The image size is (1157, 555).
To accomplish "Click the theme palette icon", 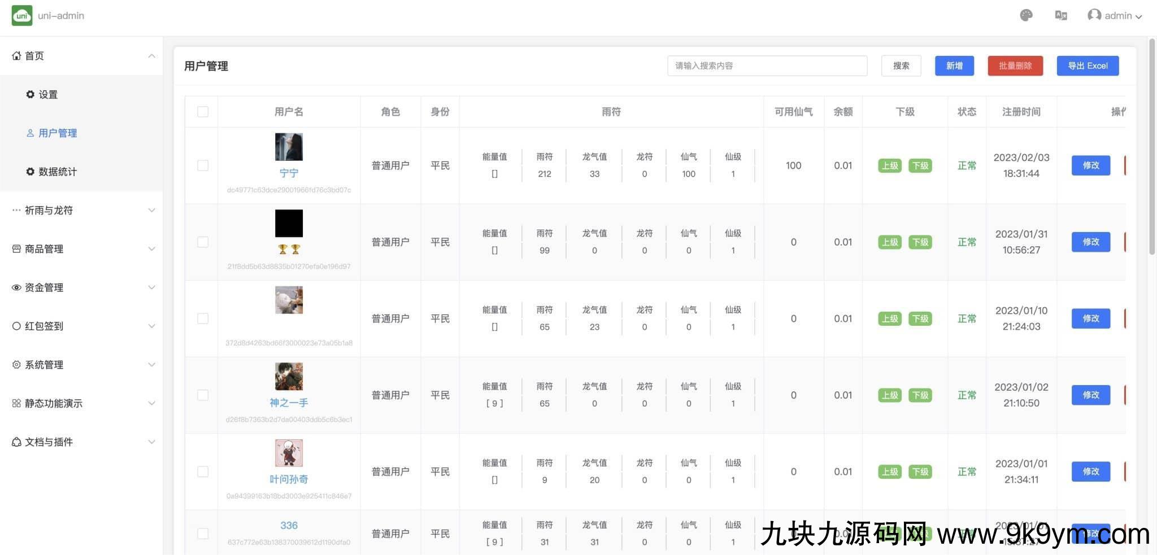I will (x=1026, y=15).
